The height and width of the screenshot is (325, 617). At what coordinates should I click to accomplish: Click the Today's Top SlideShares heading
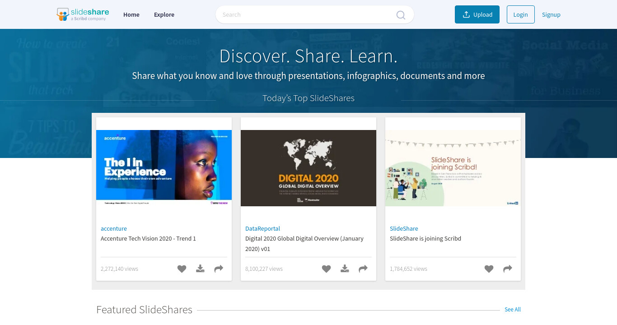308,98
